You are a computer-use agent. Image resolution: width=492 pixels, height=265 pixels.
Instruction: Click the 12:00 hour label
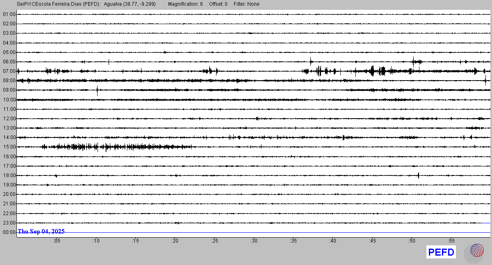point(9,119)
